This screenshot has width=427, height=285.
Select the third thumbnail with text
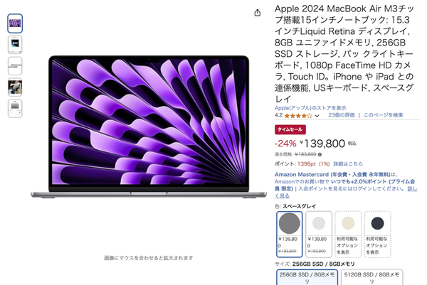15,66
